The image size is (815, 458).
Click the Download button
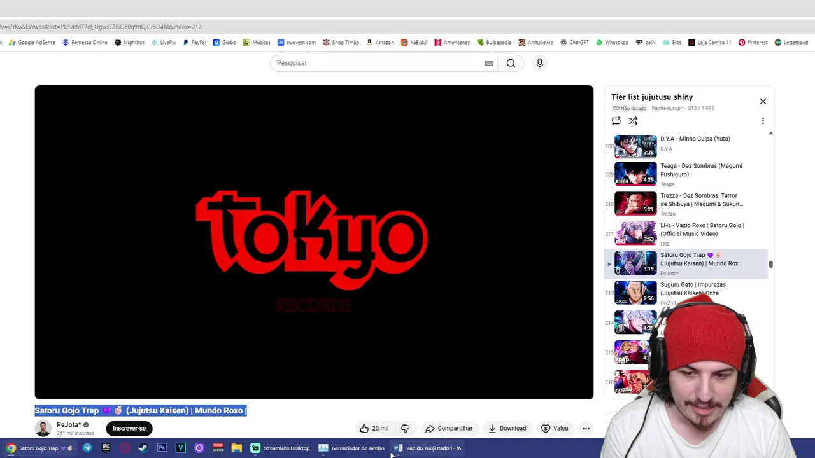click(507, 428)
